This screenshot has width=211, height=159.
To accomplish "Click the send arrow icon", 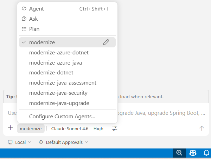I will (x=202, y=128).
